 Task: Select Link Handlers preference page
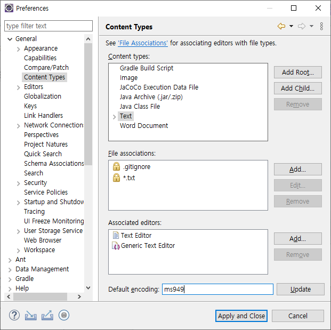43,116
